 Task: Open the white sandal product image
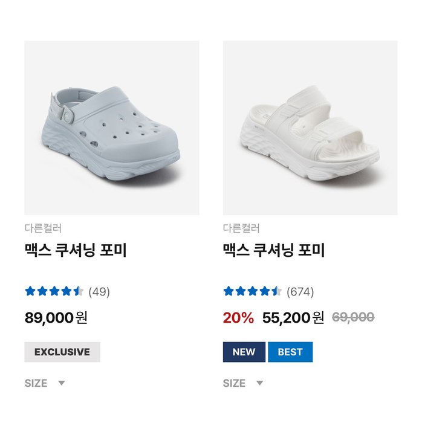click(x=310, y=128)
